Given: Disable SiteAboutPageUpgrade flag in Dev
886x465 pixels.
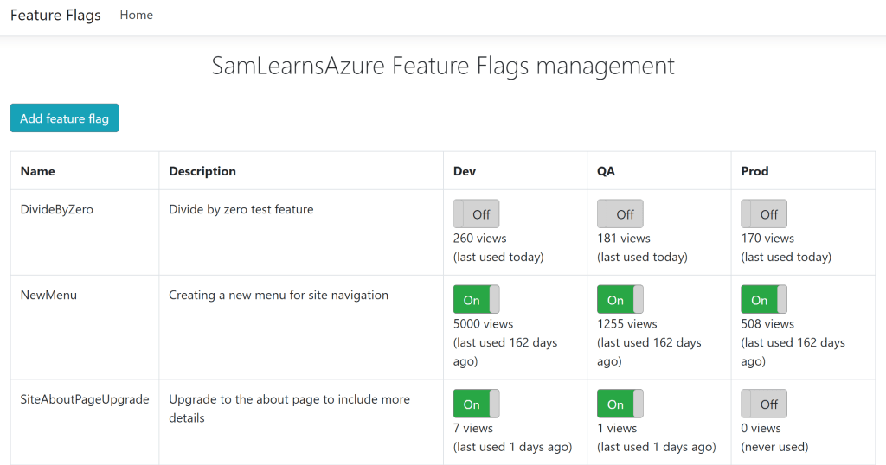Looking at the screenshot, I should pyautogui.click(x=476, y=404).
